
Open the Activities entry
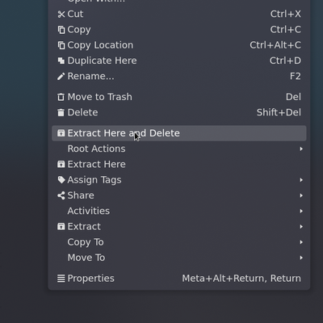(179, 211)
